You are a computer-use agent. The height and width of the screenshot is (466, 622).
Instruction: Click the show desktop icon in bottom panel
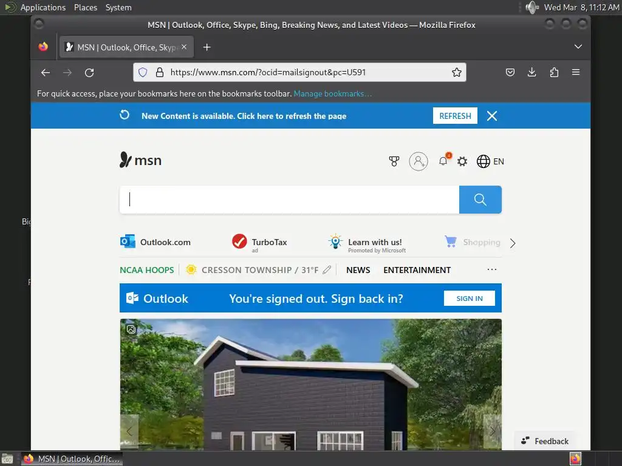(x=7, y=459)
